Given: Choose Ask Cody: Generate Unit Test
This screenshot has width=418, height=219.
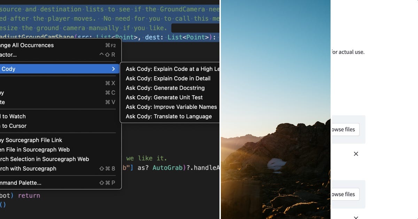Looking at the screenshot, I should pyautogui.click(x=164, y=97).
